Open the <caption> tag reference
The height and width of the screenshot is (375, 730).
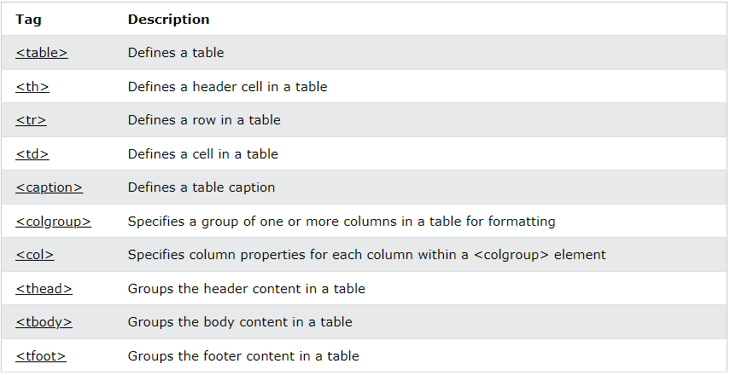(x=49, y=187)
